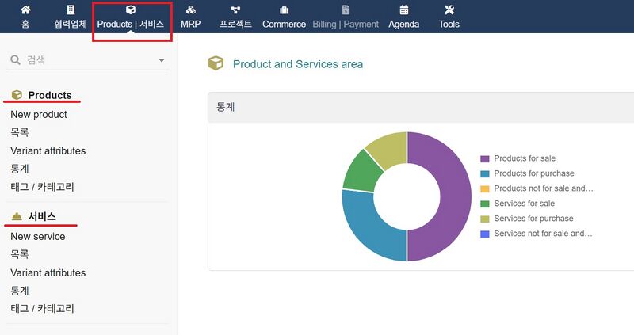
Task: Click the Billing | Payment menu
Action: (x=345, y=24)
